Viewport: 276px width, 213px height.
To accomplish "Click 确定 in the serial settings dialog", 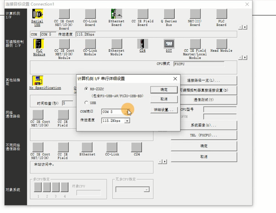I will 164,90.
